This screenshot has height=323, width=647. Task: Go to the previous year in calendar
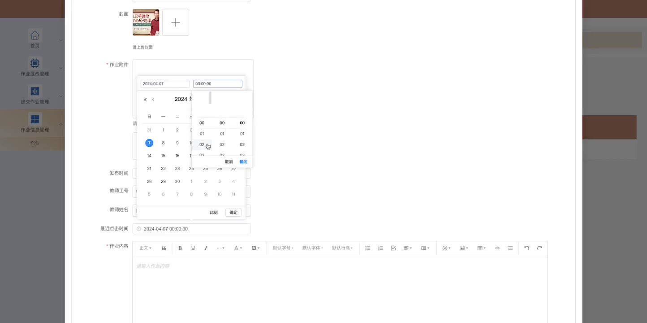point(145,100)
